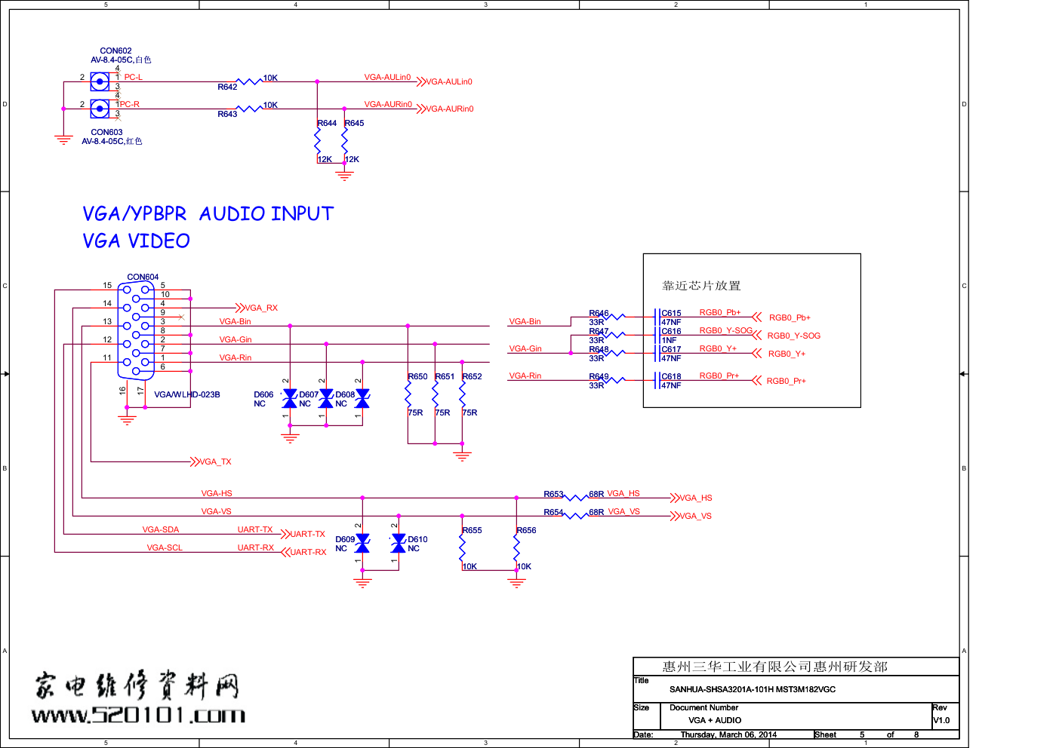The height and width of the screenshot is (748, 1059).
Task: Click the CON603 red RCA jack symbol
Action: pos(100,109)
